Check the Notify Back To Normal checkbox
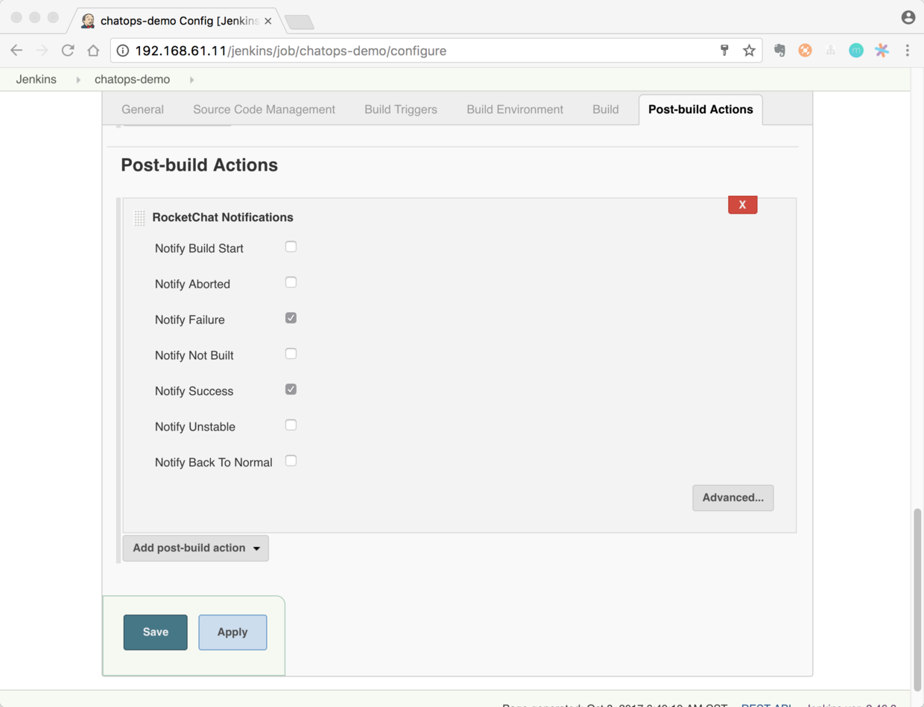924x707 pixels. point(291,461)
